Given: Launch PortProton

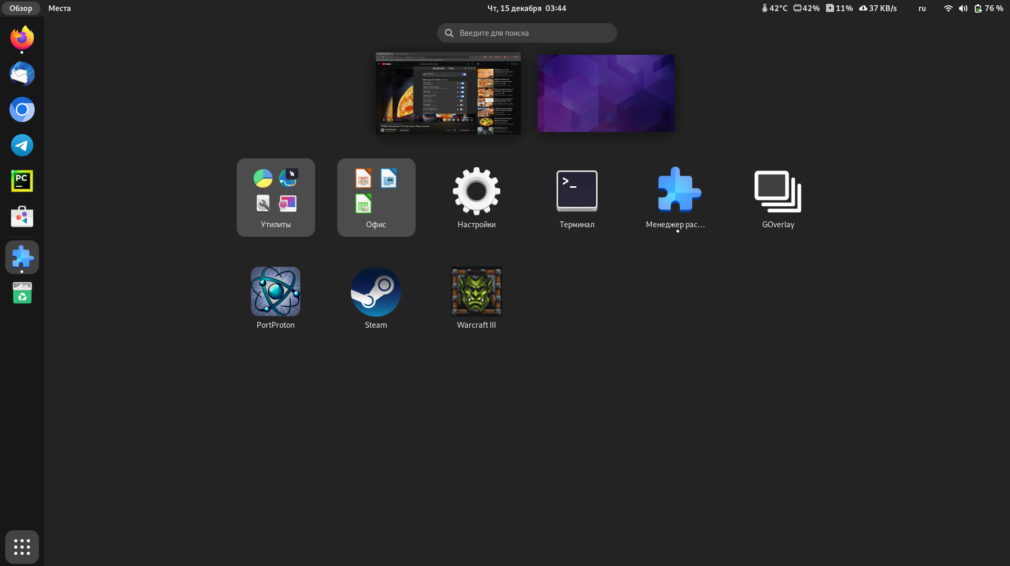Looking at the screenshot, I should click(x=276, y=298).
